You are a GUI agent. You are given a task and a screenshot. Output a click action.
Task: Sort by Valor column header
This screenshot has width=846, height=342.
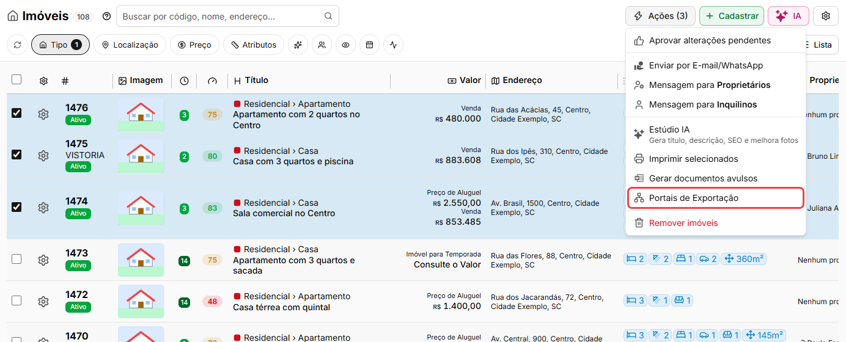pos(465,80)
